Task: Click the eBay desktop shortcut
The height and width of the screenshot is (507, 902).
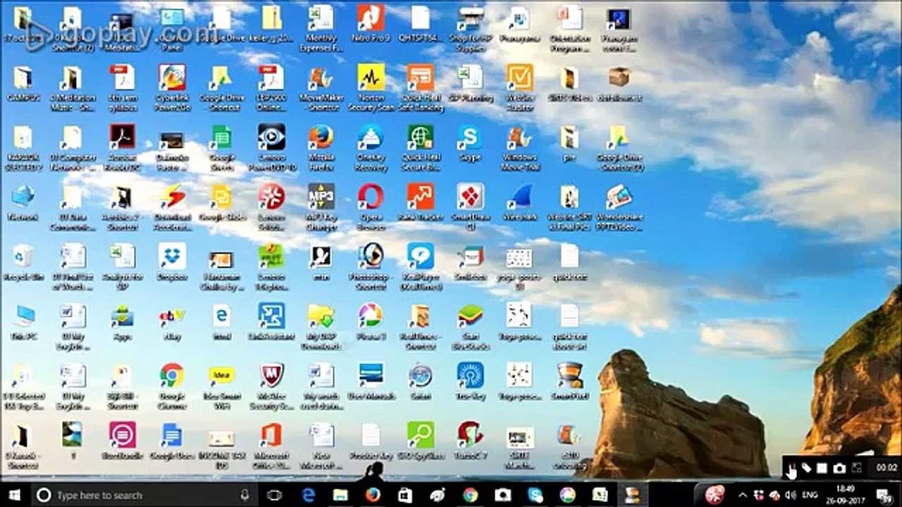Action: point(172,323)
